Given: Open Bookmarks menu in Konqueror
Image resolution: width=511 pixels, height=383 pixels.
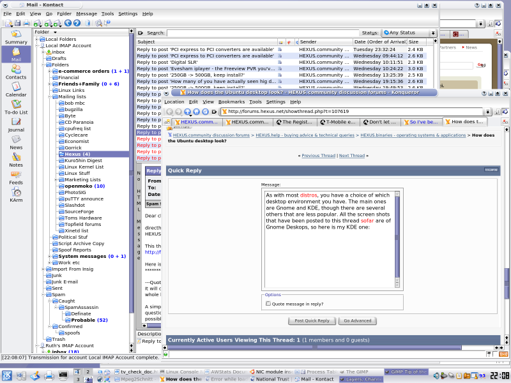Looking at the screenshot, I should [231, 101].
